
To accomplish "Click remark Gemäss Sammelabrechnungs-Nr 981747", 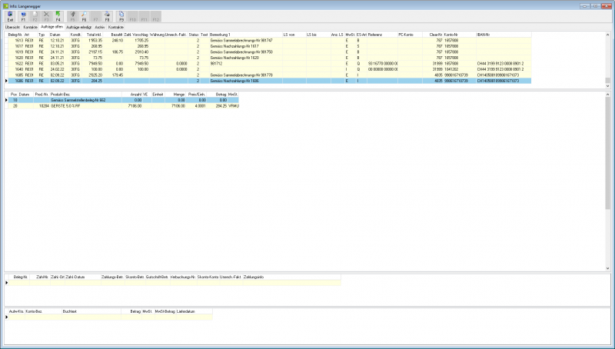I will [241, 41].
